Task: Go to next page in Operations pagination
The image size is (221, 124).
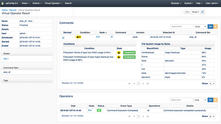Action: tap(143, 116)
